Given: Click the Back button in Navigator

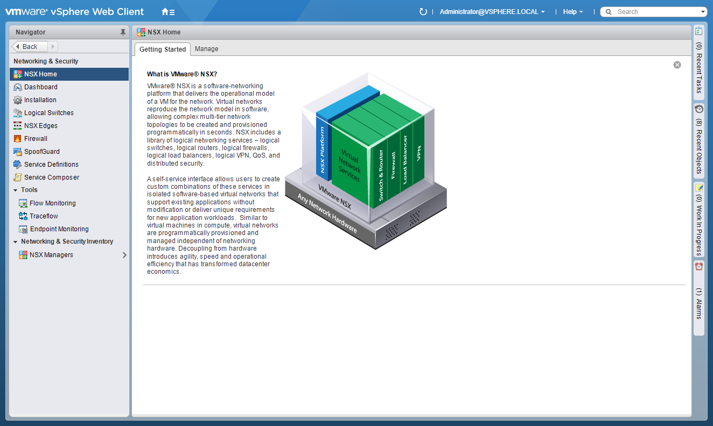Looking at the screenshot, I should [30, 47].
